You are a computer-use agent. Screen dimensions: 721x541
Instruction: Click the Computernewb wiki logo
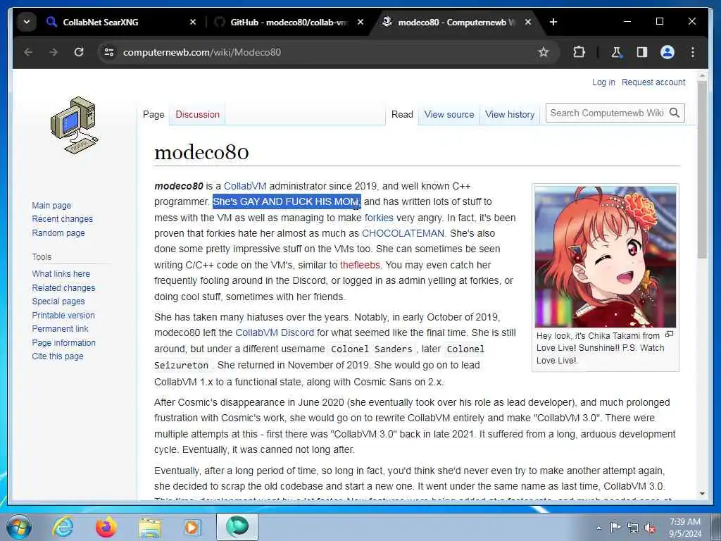coord(74,125)
